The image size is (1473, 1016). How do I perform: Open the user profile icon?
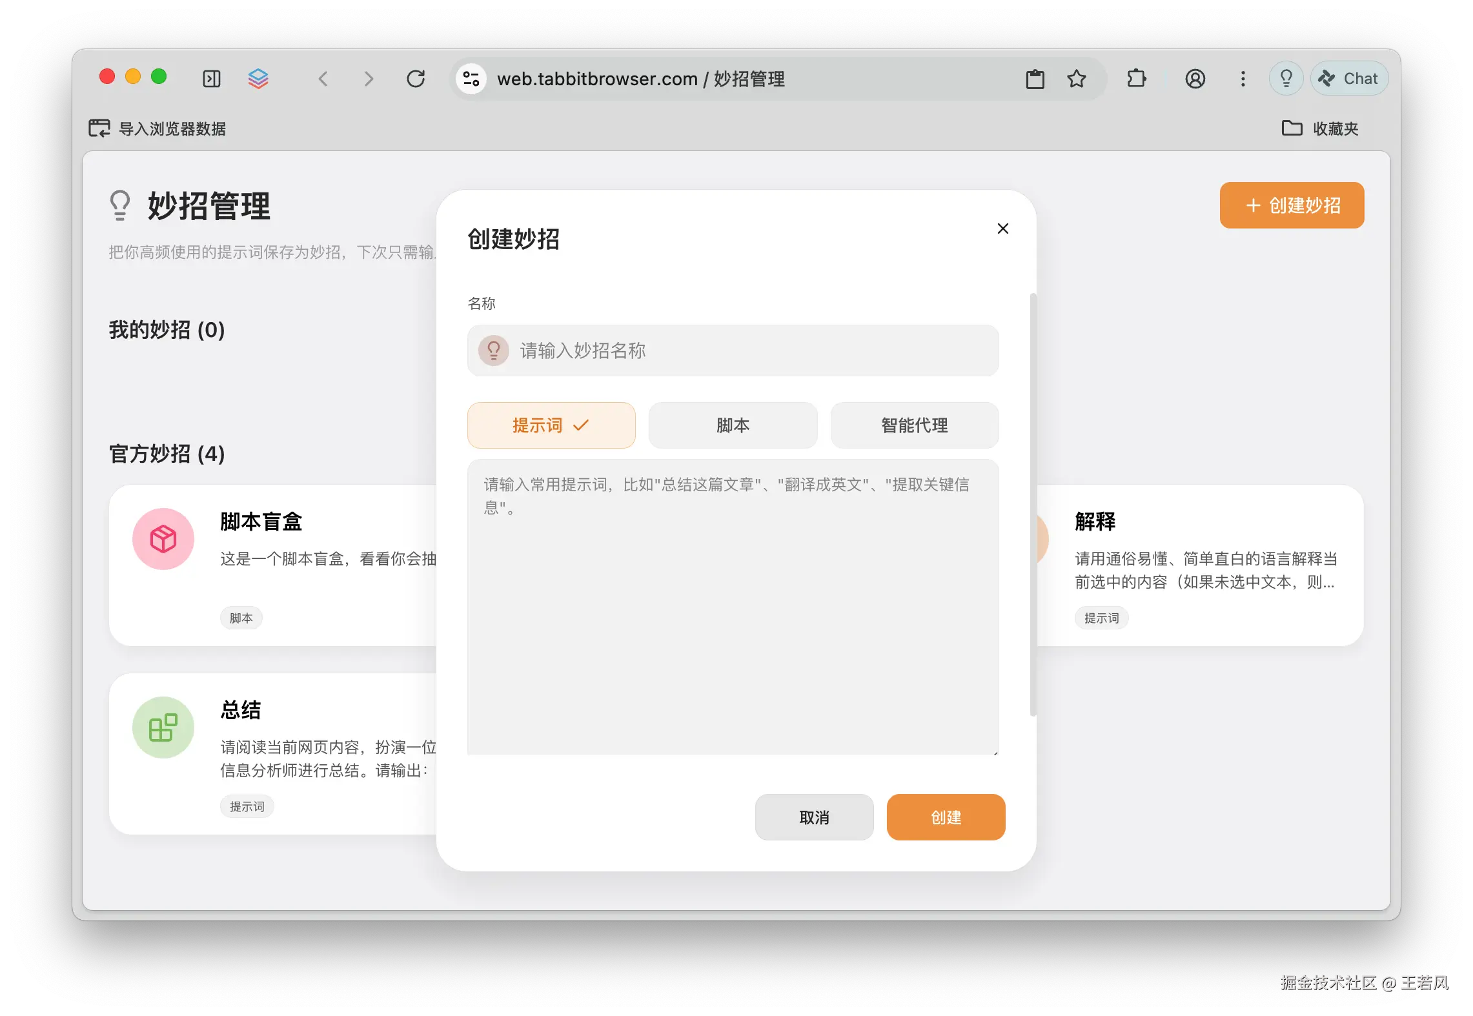[1195, 79]
